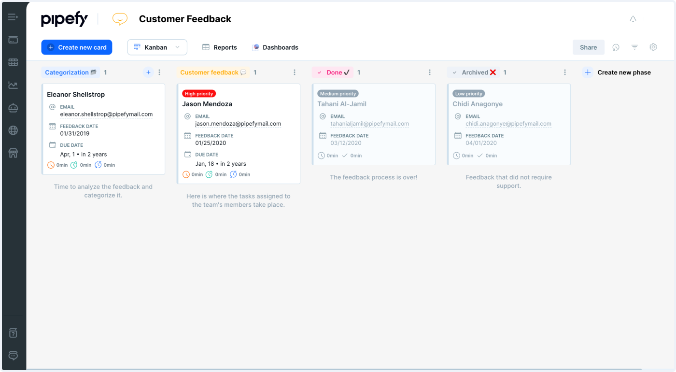The image size is (676, 372).
Task: Open options menu for Done phase
Action: [x=430, y=72]
